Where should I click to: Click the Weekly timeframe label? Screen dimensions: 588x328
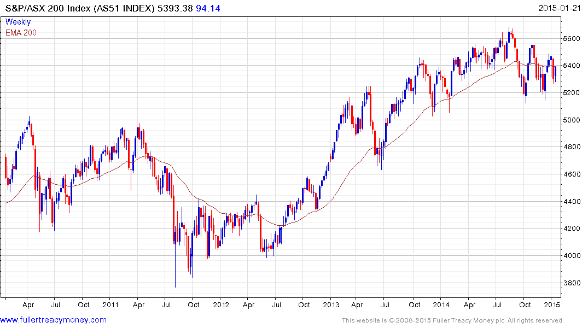tap(18, 22)
